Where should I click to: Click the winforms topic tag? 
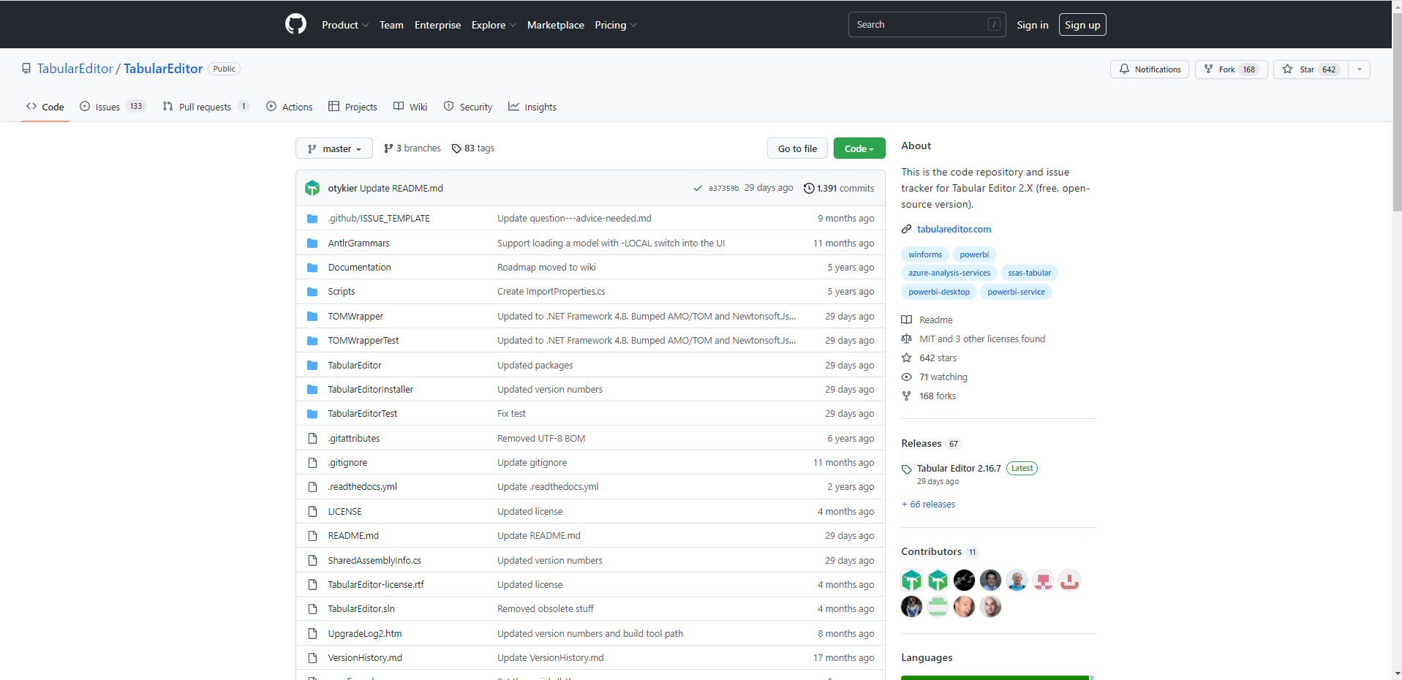[x=925, y=254]
